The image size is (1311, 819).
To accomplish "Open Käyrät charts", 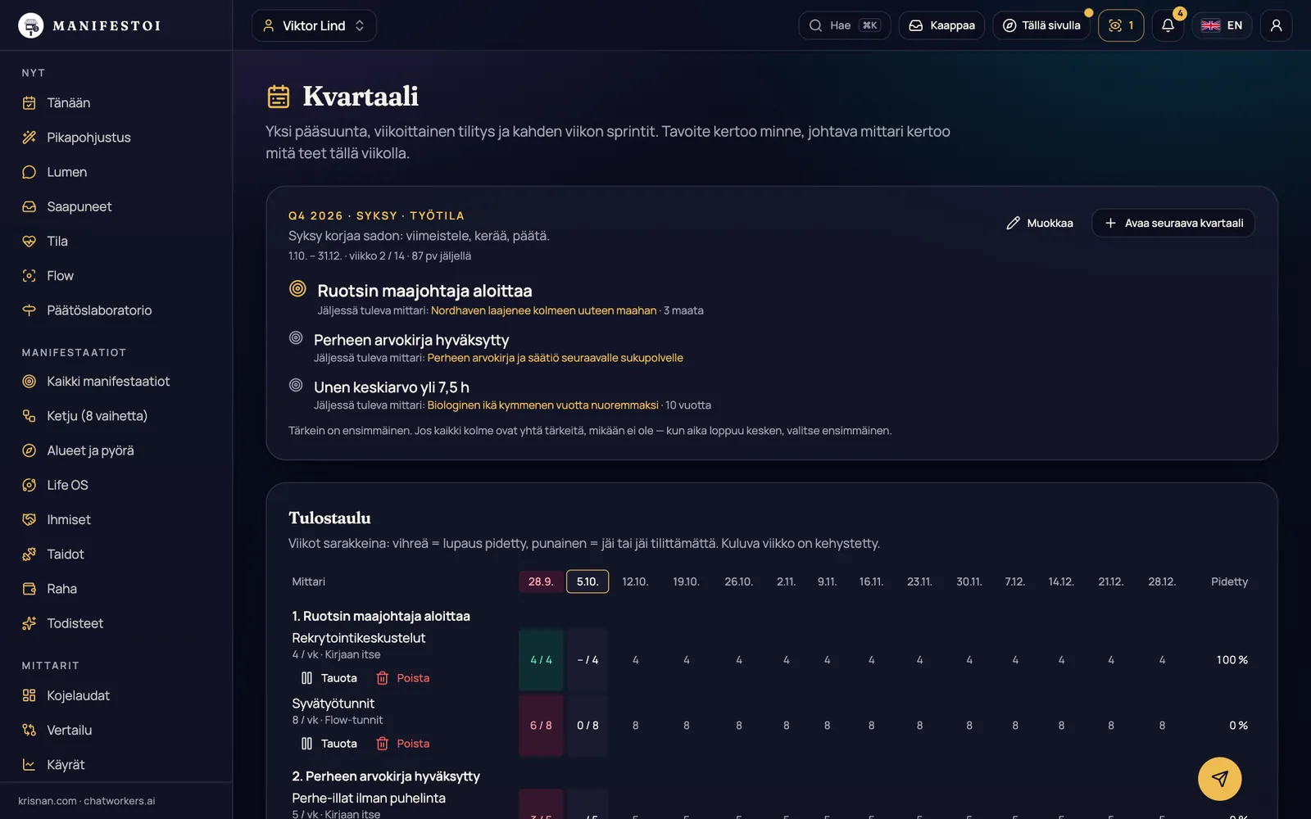I will click(x=116, y=765).
